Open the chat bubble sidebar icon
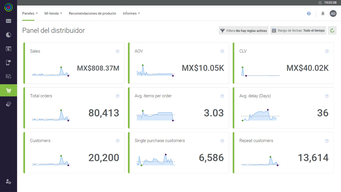 [9, 104]
